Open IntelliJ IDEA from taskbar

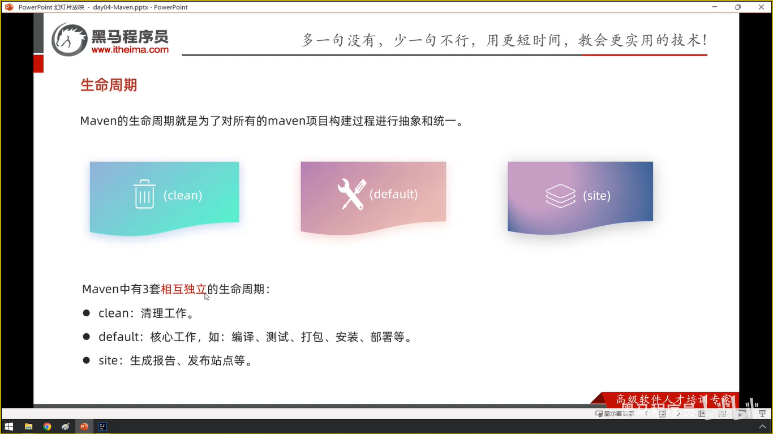click(x=103, y=427)
